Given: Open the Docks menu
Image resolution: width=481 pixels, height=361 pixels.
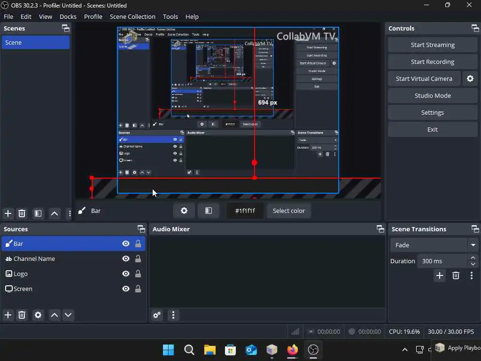Looking at the screenshot, I should 68,16.
